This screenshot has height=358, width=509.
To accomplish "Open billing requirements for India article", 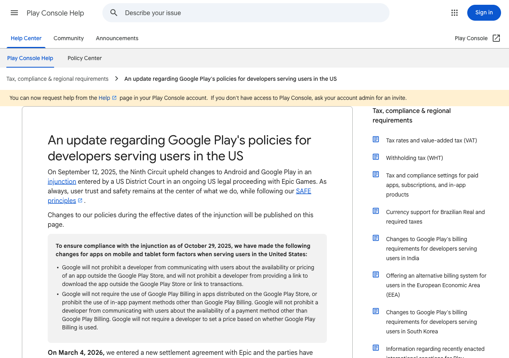I will tap(431, 249).
